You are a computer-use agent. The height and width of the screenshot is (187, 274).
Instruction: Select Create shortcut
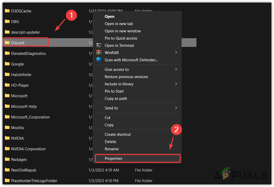[118, 134]
